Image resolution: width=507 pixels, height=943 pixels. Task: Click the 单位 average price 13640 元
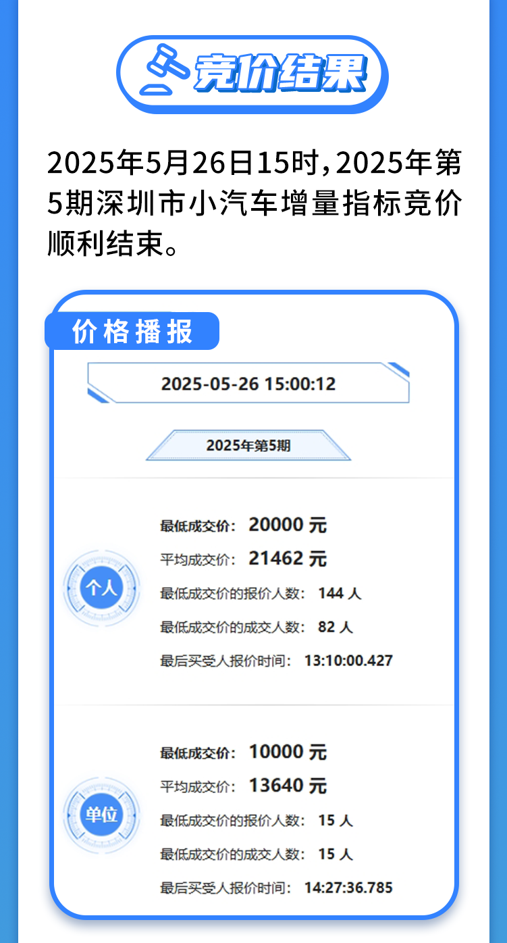(x=287, y=786)
